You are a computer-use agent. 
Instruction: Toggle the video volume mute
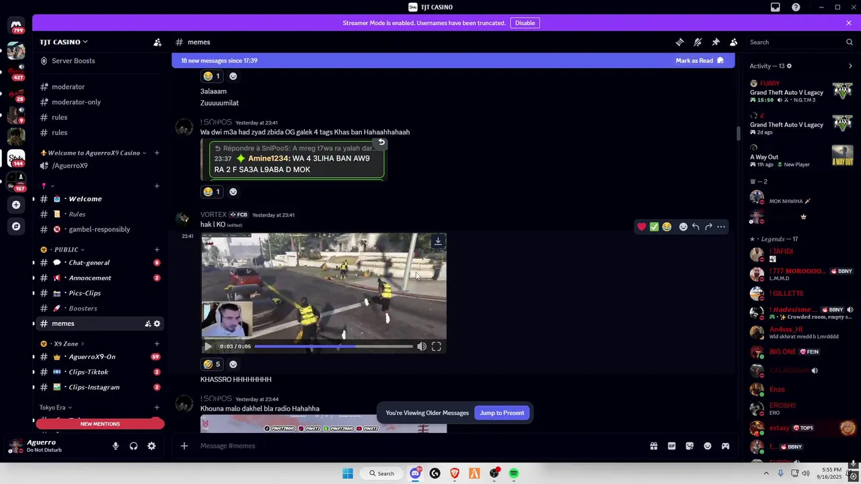click(x=421, y=347)
